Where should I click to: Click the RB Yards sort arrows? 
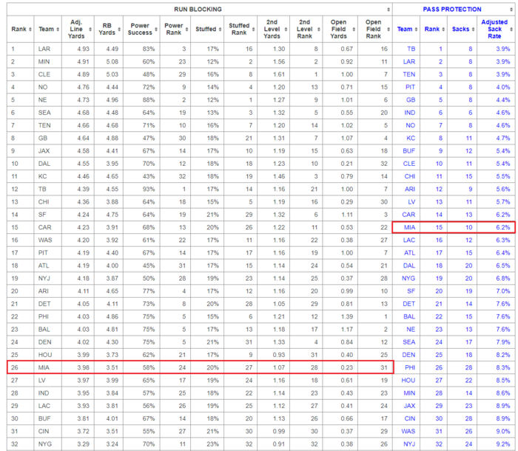click(x=119, y=29)
